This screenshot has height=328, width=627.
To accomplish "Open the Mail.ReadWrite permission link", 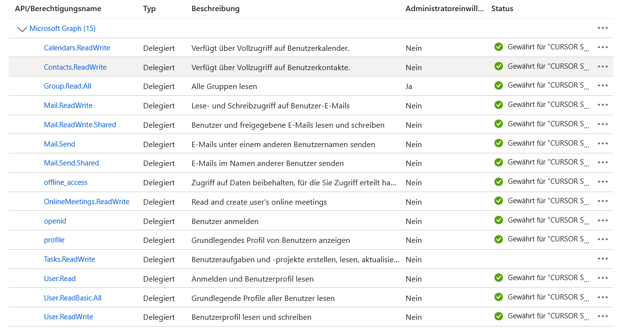I will click(x=68, y=105).
